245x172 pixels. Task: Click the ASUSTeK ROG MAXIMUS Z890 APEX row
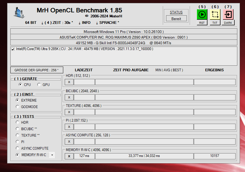tap(124, 37)
